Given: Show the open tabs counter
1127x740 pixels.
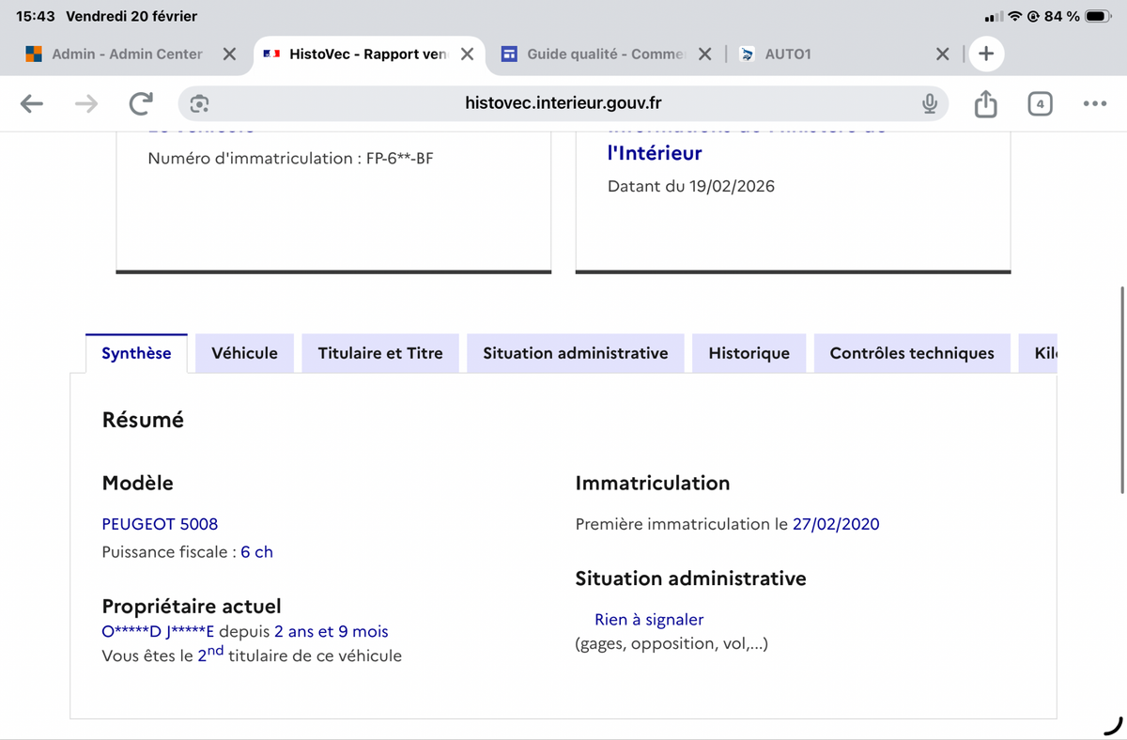Looking at the screenshot, I should (x=1039, y=103).
